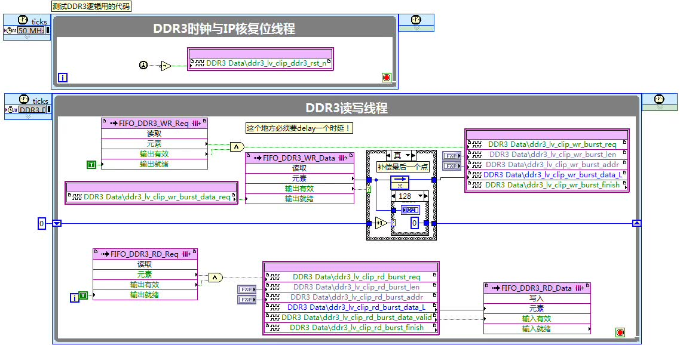Click 输出有效 terminal of FIFO_DDR3_WR_Req
This screenshot has height=345, width=680.
point(154,154)
